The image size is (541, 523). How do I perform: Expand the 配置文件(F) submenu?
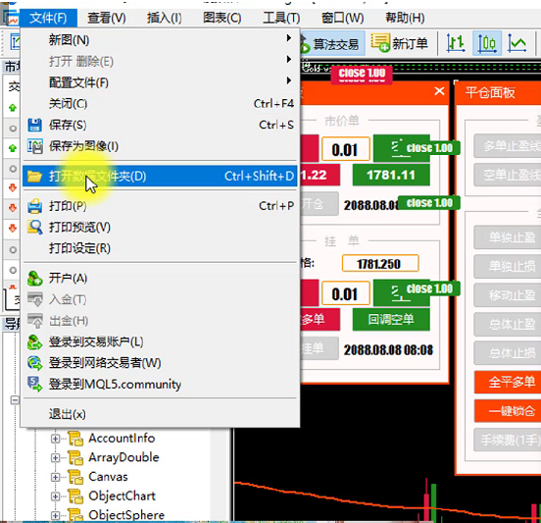pyautogui.click(x=160, y=82)
